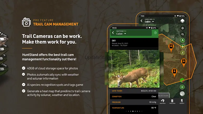
Task: Click the 'PRO FEATURE' label
Action: click(x=43, y=20)
